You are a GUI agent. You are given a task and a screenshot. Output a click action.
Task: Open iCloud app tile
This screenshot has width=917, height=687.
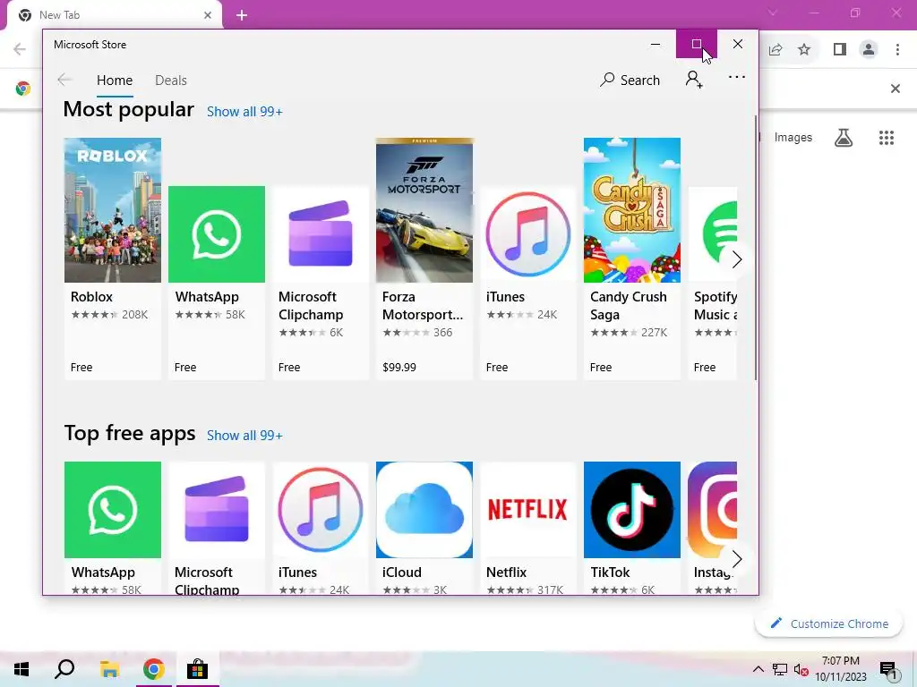[x=424, y=528]
